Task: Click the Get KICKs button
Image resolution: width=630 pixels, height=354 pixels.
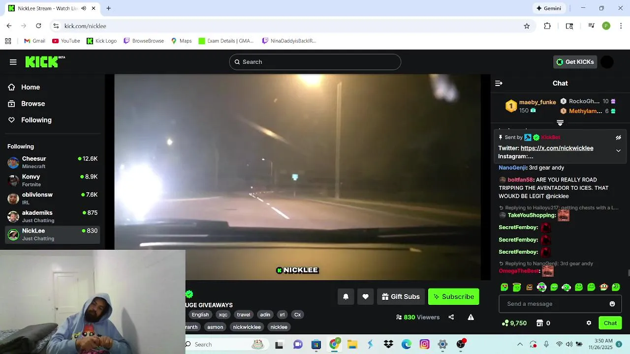Action: (575, 62)
